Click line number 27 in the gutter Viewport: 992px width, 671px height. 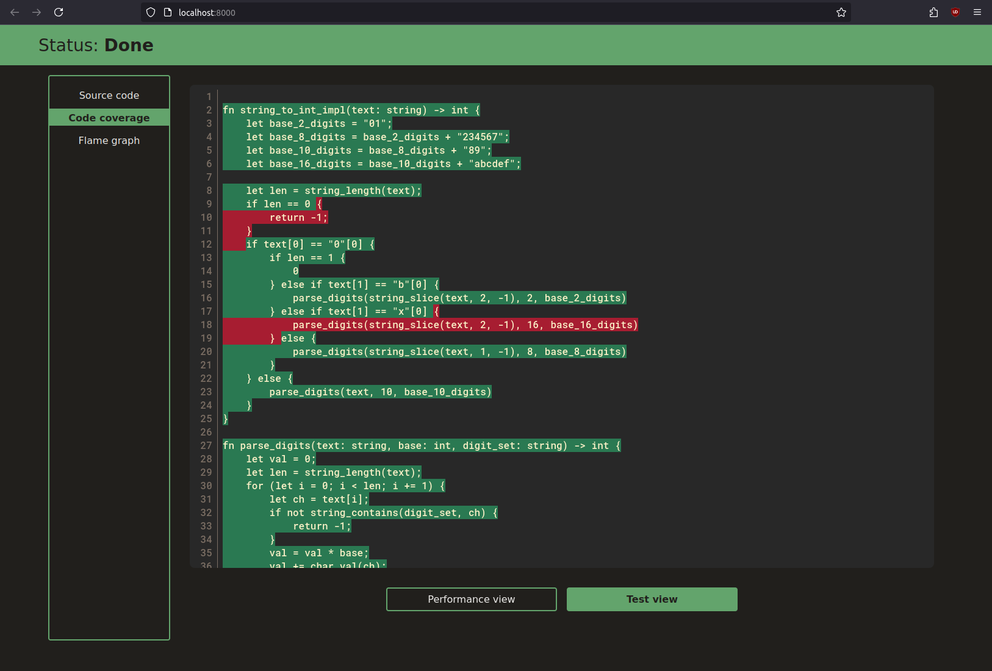[x=206, y=445]
